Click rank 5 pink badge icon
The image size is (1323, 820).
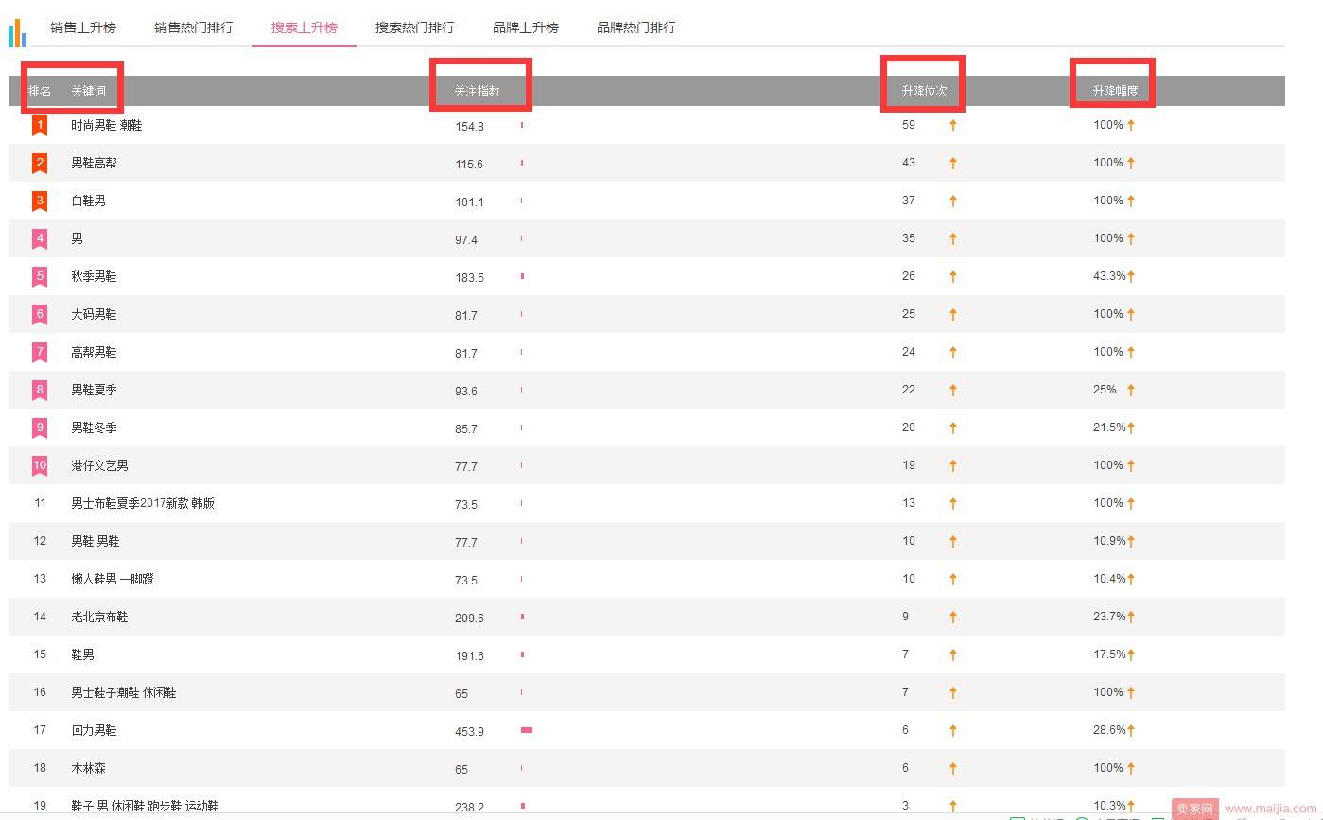coord(40,276)
